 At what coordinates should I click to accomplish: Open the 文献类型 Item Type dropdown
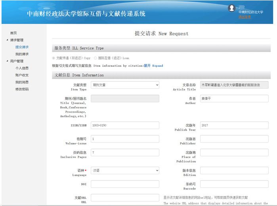pos(125,85)
